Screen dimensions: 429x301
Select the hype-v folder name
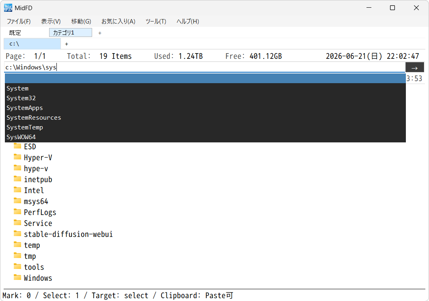point(36,169)
